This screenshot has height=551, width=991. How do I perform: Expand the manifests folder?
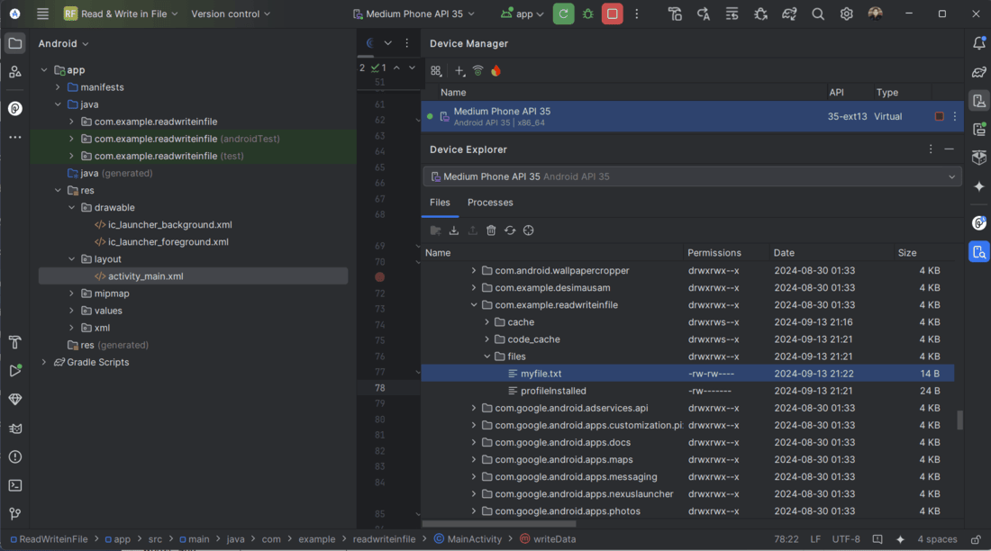[x=59, y=87]
